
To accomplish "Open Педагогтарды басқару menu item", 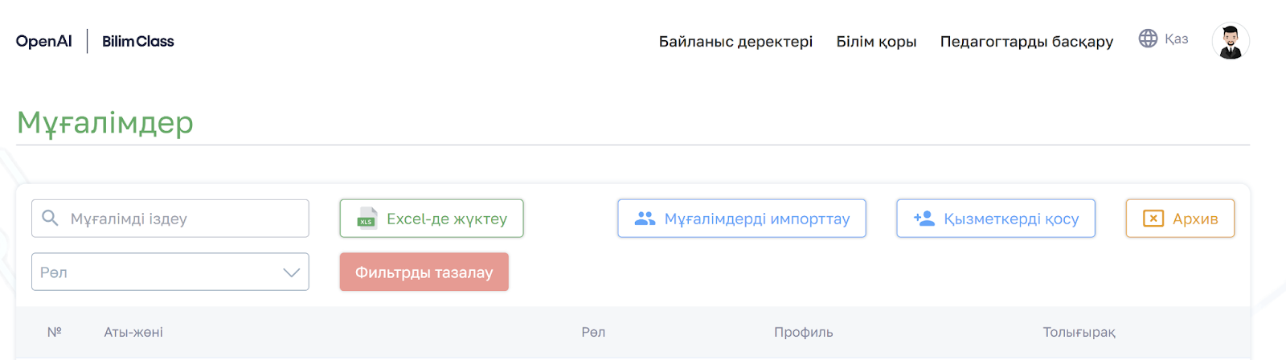I will [x=1026, y=41].
